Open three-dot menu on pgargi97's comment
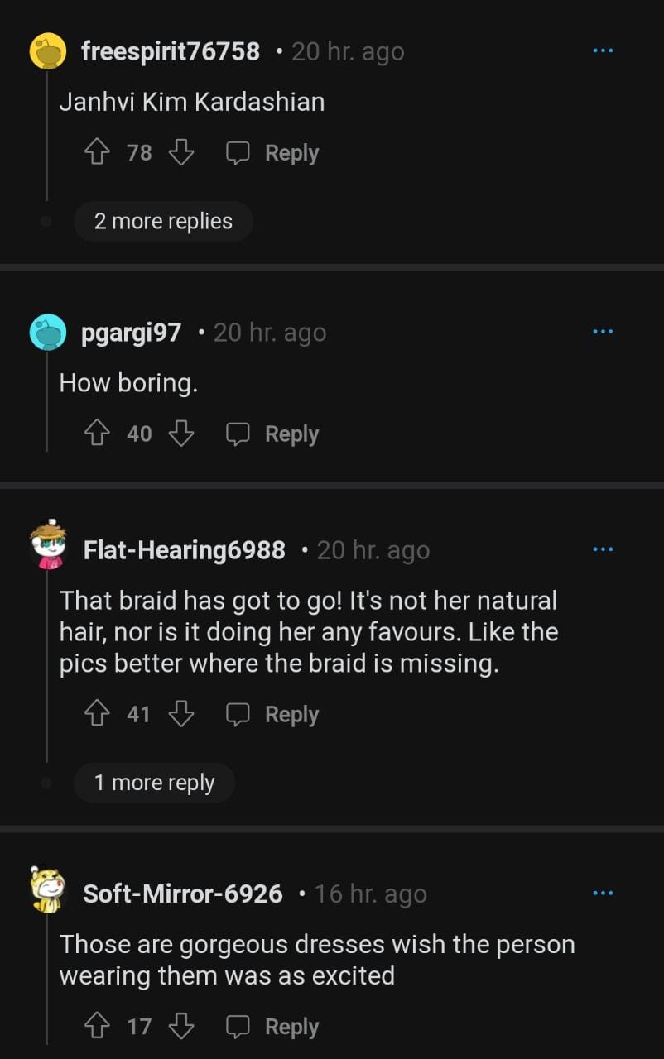Viewport: 664px width, 1059px height. (603, 333)
